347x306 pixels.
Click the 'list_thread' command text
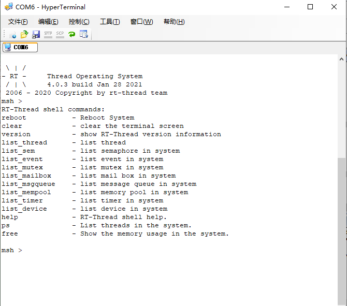(24, 143)
